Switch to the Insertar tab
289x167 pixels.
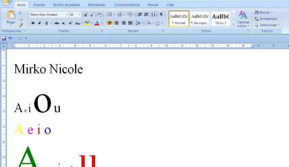[x=39, y=5]
